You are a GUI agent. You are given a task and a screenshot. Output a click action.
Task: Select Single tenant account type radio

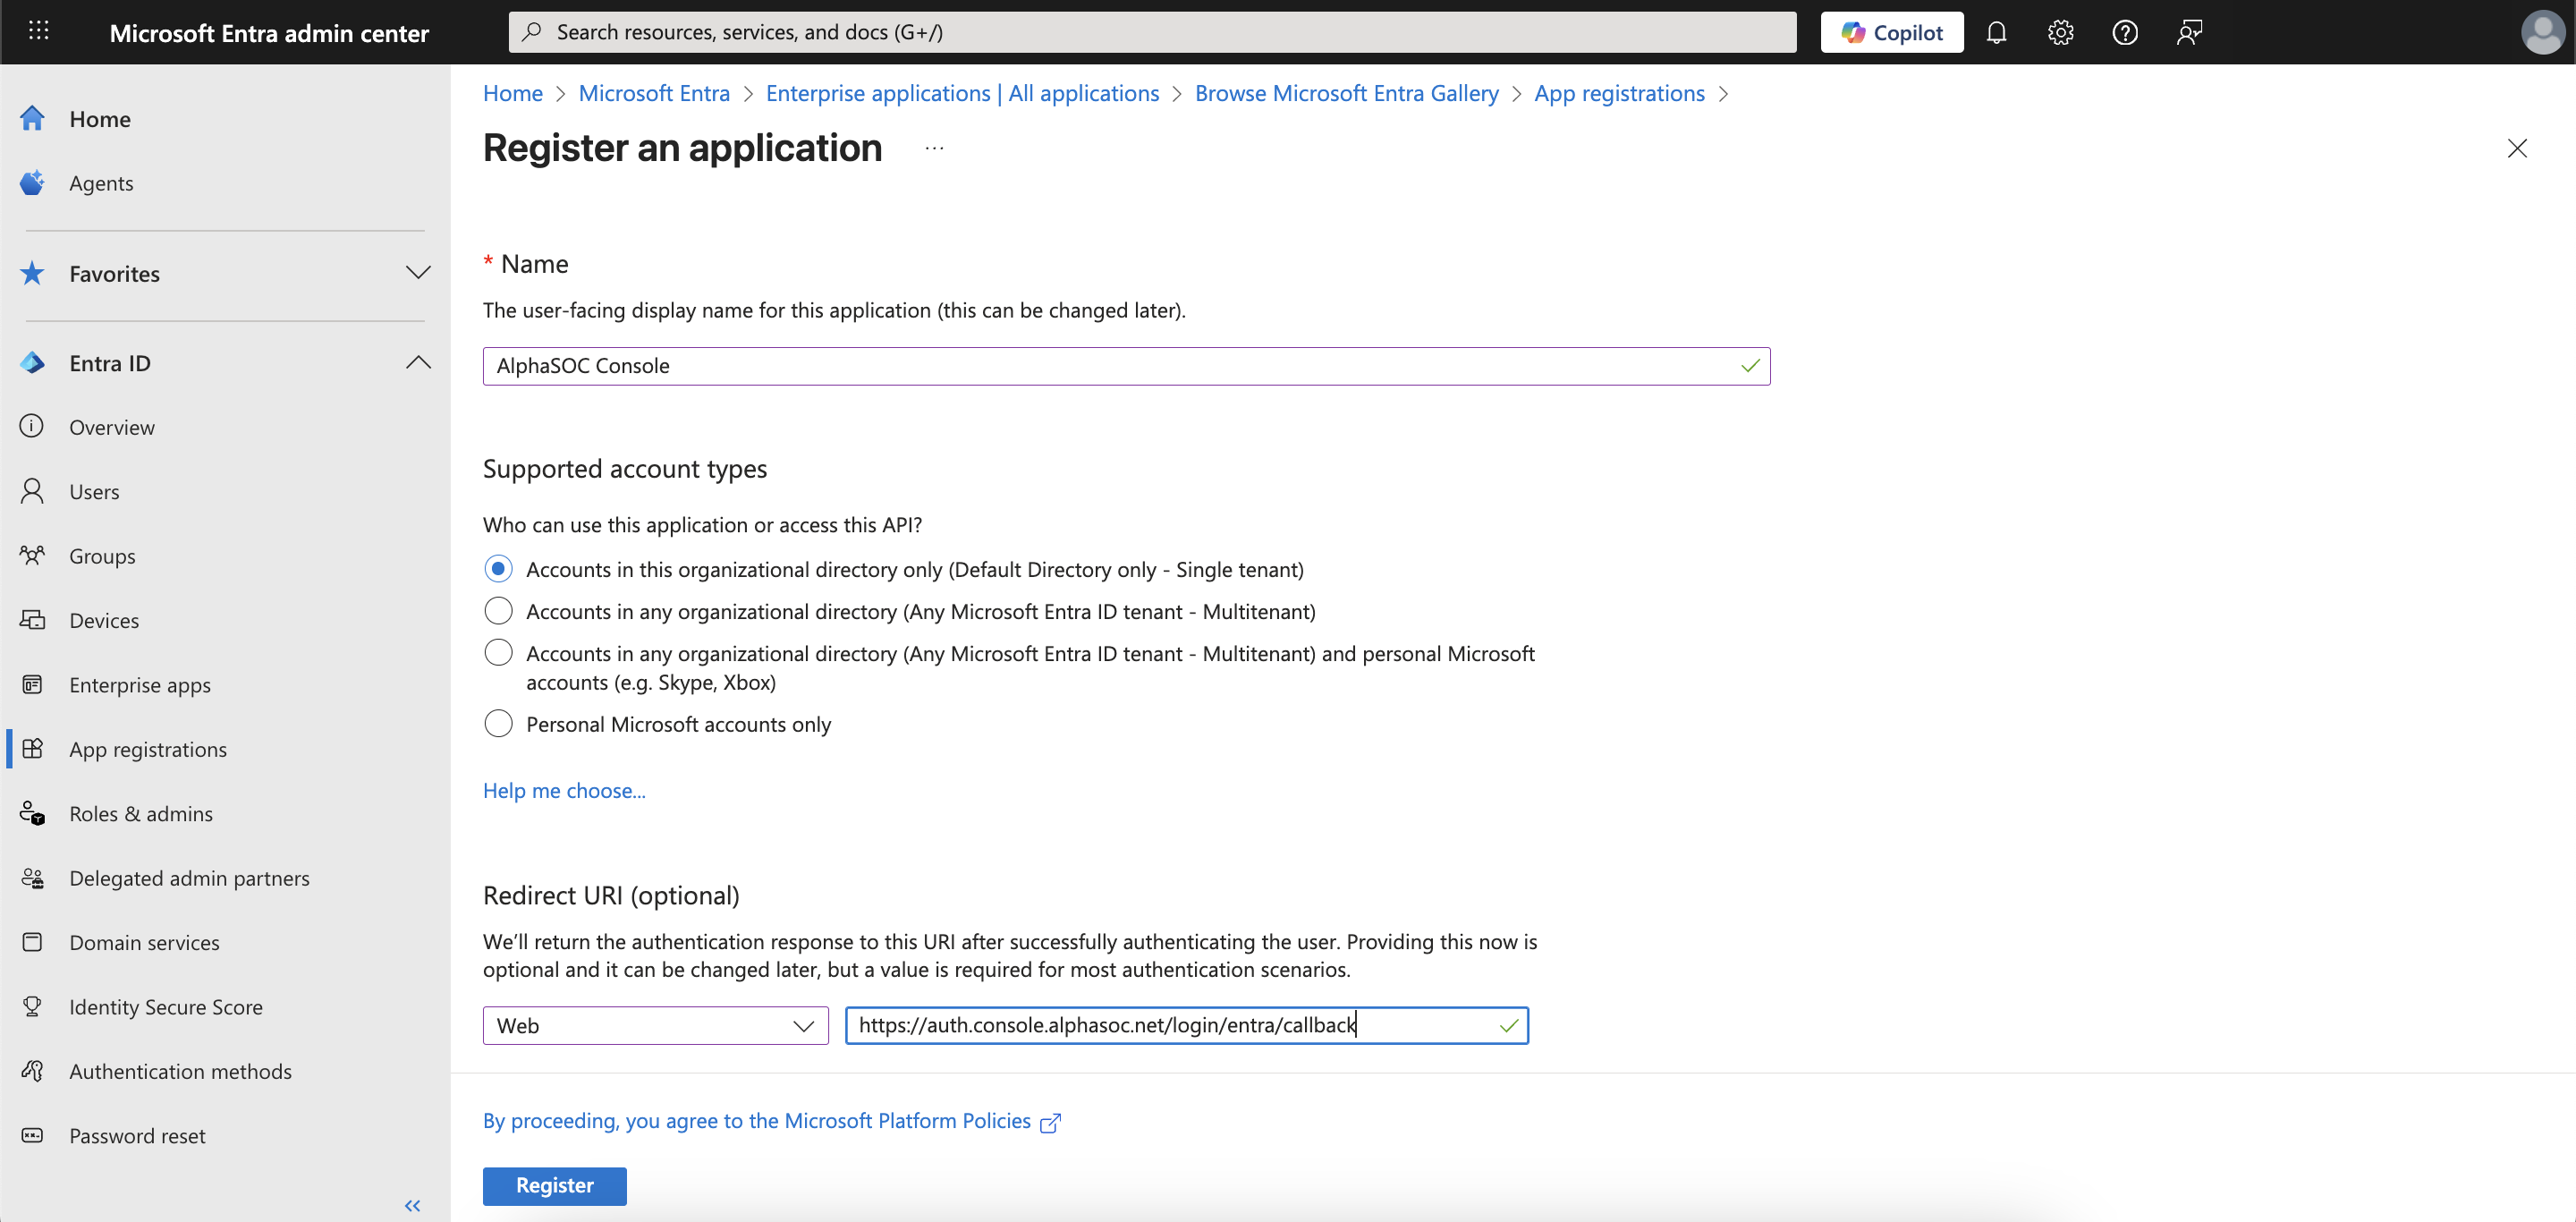pyautogui.click(x=498, y=569)
